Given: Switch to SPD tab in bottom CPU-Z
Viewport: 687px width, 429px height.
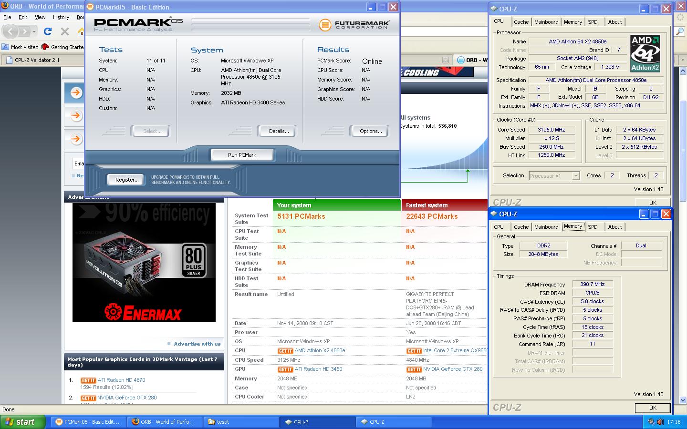Looking at the screenshot, I should point(593,227).
